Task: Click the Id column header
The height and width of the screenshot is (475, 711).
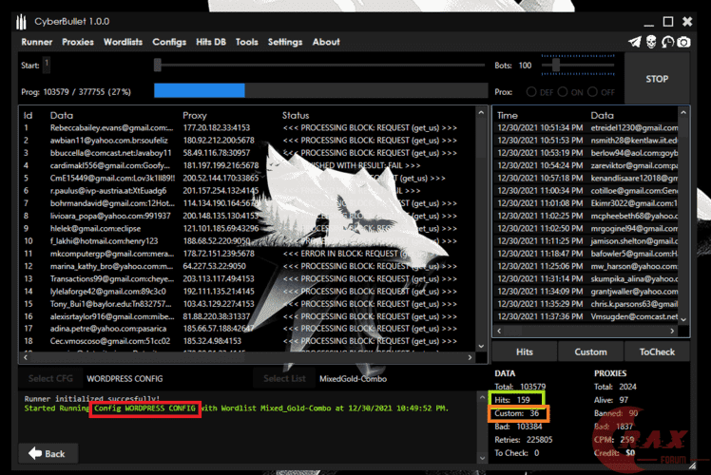Action: coord(28,116)
